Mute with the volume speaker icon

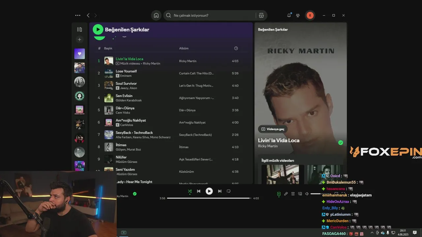click(307, 194)
